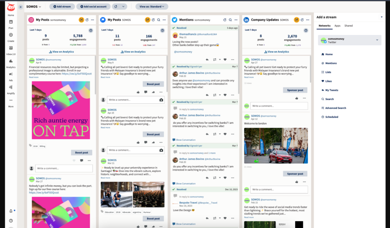Refresh the Twitter Mentions stream
This screenshot has width=390, height=228.
coord(225,20)
